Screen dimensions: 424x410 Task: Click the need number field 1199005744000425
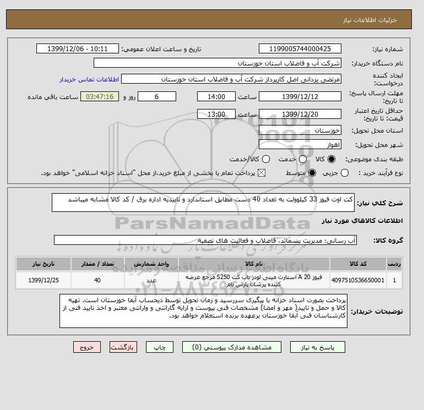[300, 48]
